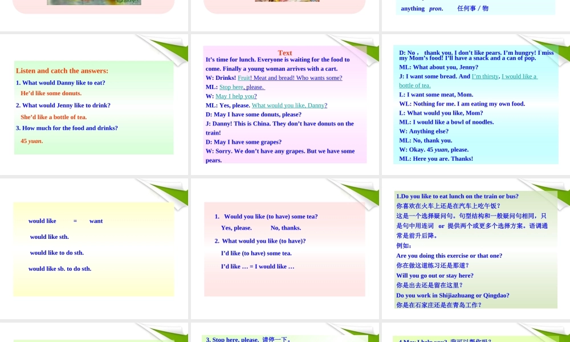
Task: Click the link 'What would you like, Danny?'
Action: [x=290, y=105]
